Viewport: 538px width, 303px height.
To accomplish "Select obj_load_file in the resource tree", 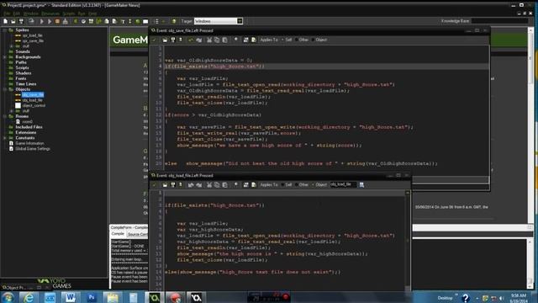I will coord(32,100).
